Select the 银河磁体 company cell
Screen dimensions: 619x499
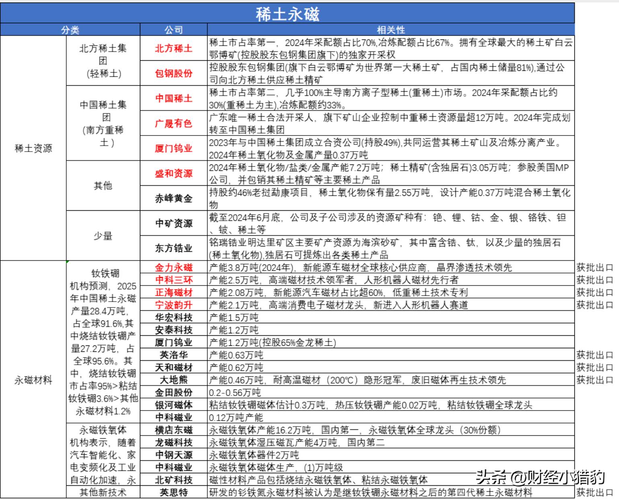(x=174, y=405)
